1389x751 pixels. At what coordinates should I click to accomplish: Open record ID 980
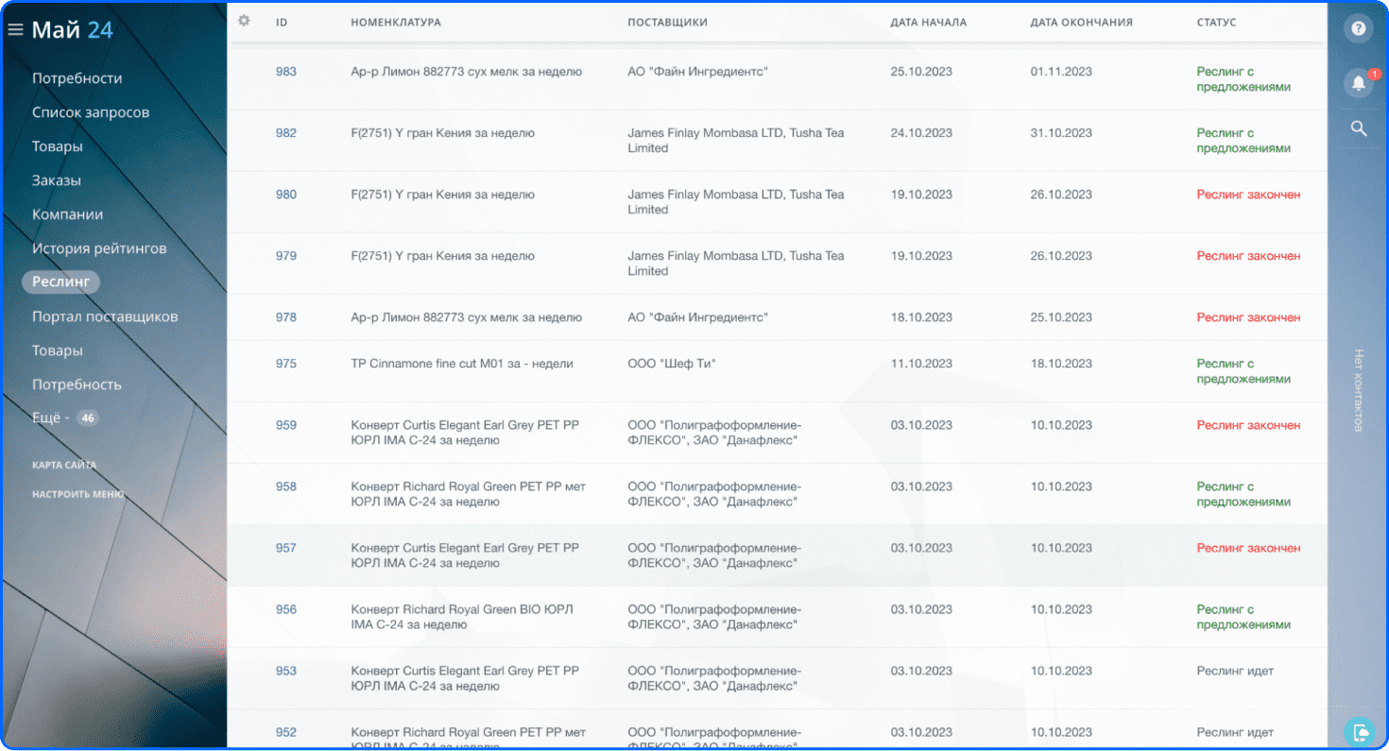click(x=286, y=195)
